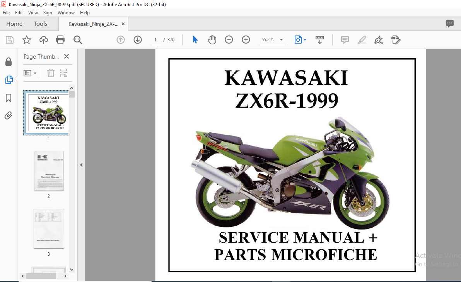Open the Window menu
Image resolution: width=461 pixels, height=282 pixels.
point(66,13)
